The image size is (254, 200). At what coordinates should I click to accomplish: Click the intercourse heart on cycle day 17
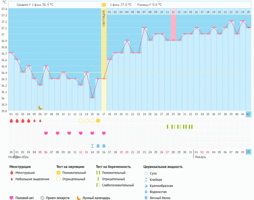pos(104,133)
